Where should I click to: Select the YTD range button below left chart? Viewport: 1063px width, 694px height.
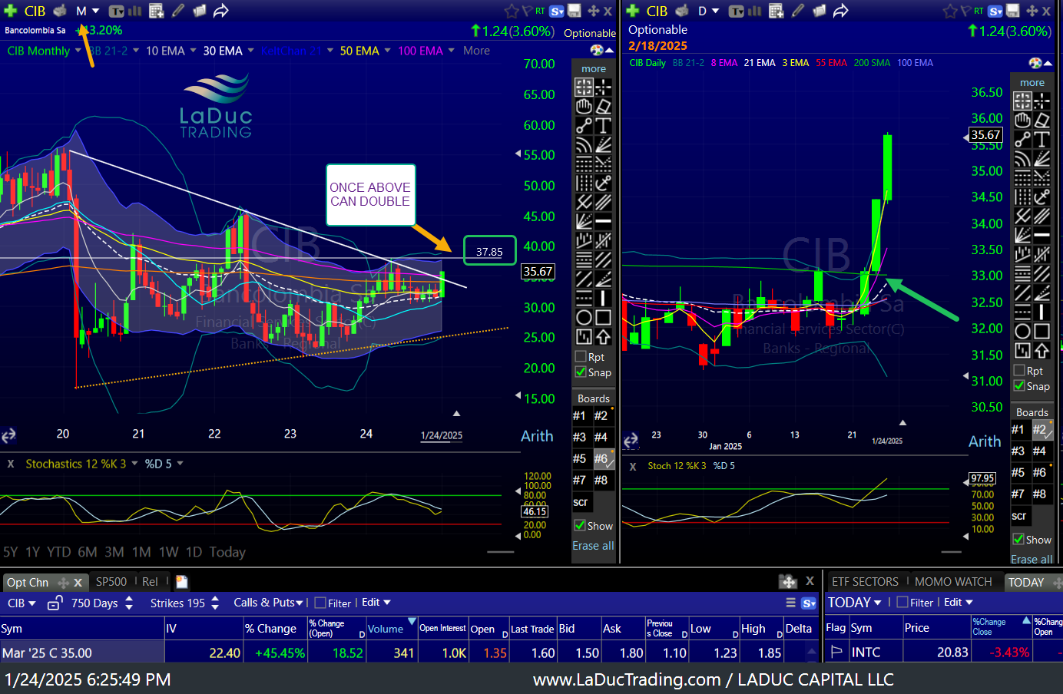[59, 552]
